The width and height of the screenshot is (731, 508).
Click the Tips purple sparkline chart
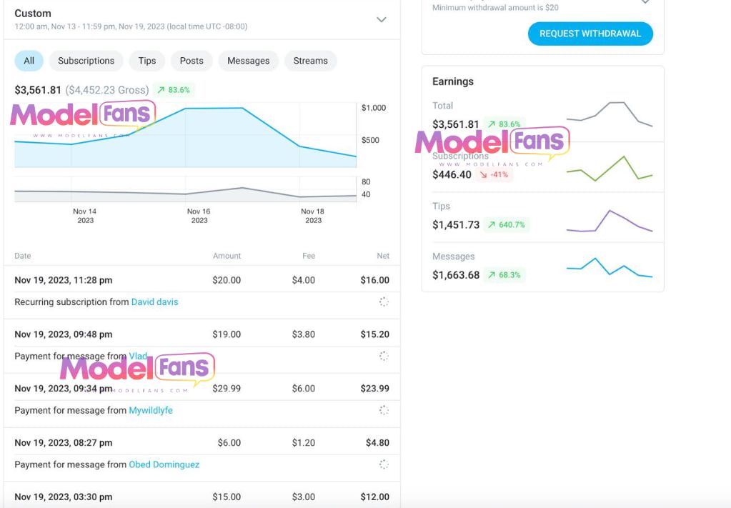point(610,221)
